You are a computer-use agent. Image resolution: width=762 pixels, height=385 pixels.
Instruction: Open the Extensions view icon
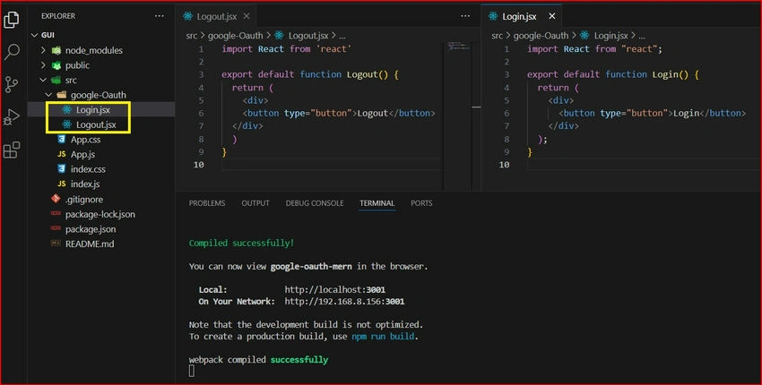11,150
